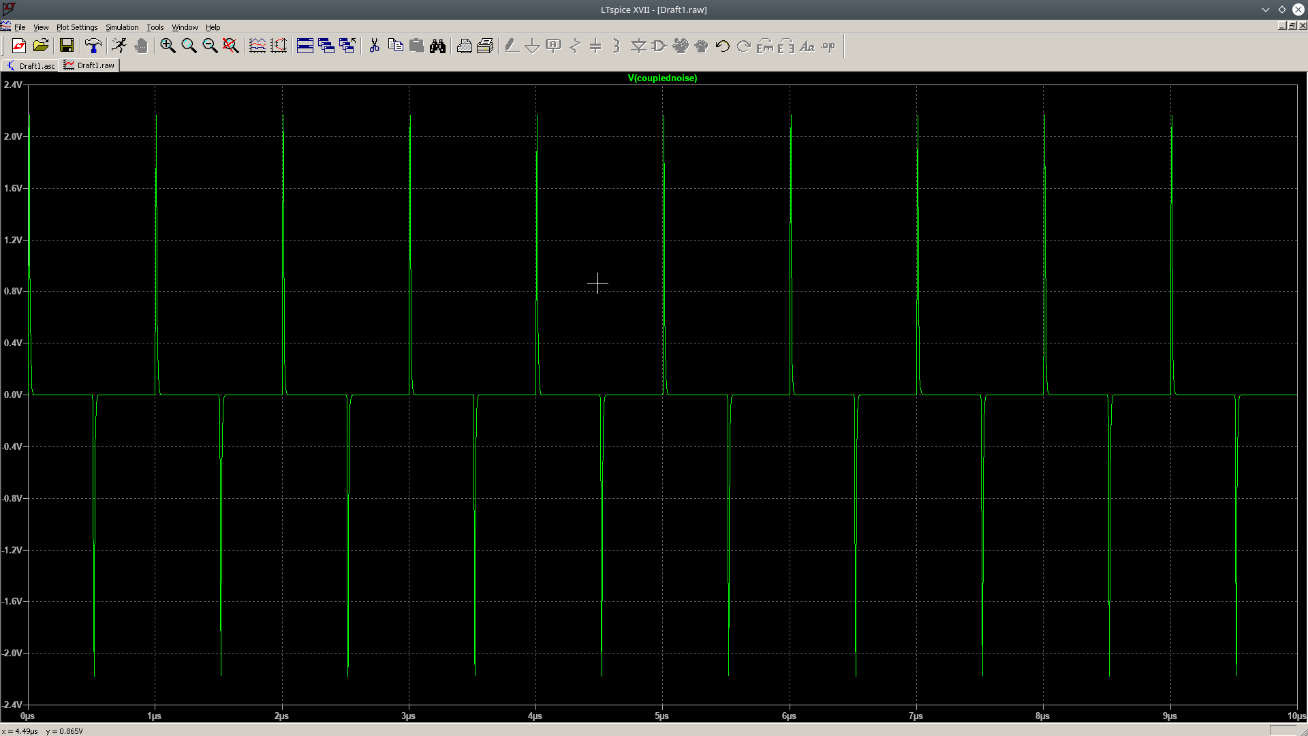1308x736 pixels.
Task: Click the Place Inductor icon
Action: (617, 46)
